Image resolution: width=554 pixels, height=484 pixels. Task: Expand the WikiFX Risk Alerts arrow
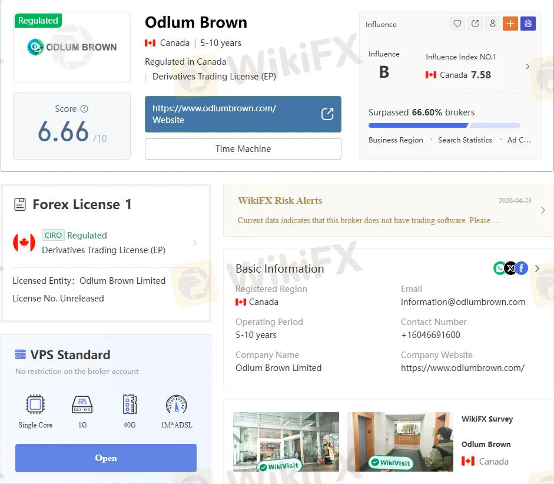click(x=543, y=211)
